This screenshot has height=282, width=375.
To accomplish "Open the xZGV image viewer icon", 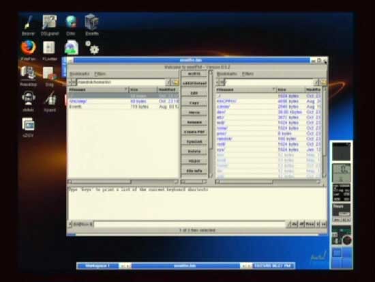I will coord(28,127).
